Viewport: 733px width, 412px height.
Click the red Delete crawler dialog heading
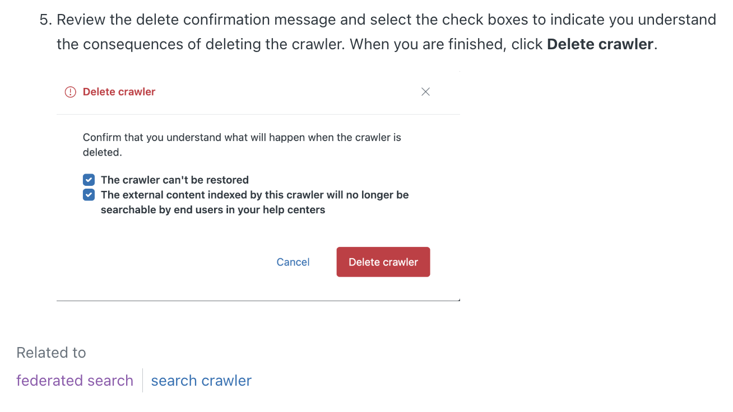(119, 92)
